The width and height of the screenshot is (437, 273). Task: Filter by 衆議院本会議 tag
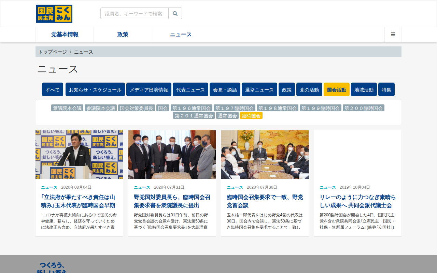[67, 108]
